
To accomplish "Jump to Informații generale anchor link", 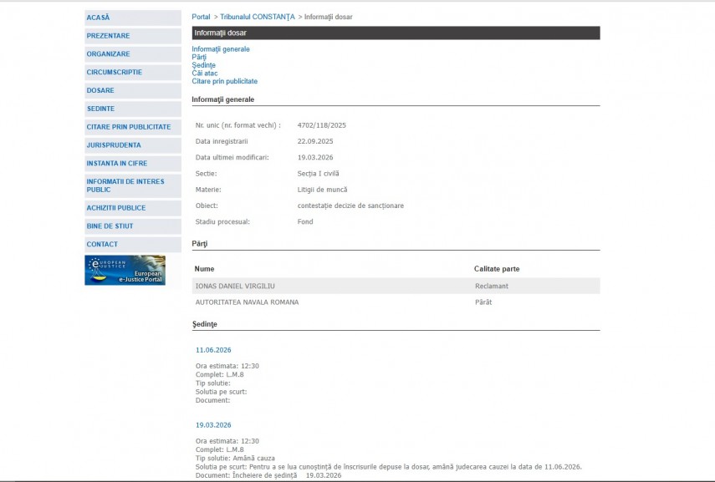I will pyautogui.click(x=221, y=49).
